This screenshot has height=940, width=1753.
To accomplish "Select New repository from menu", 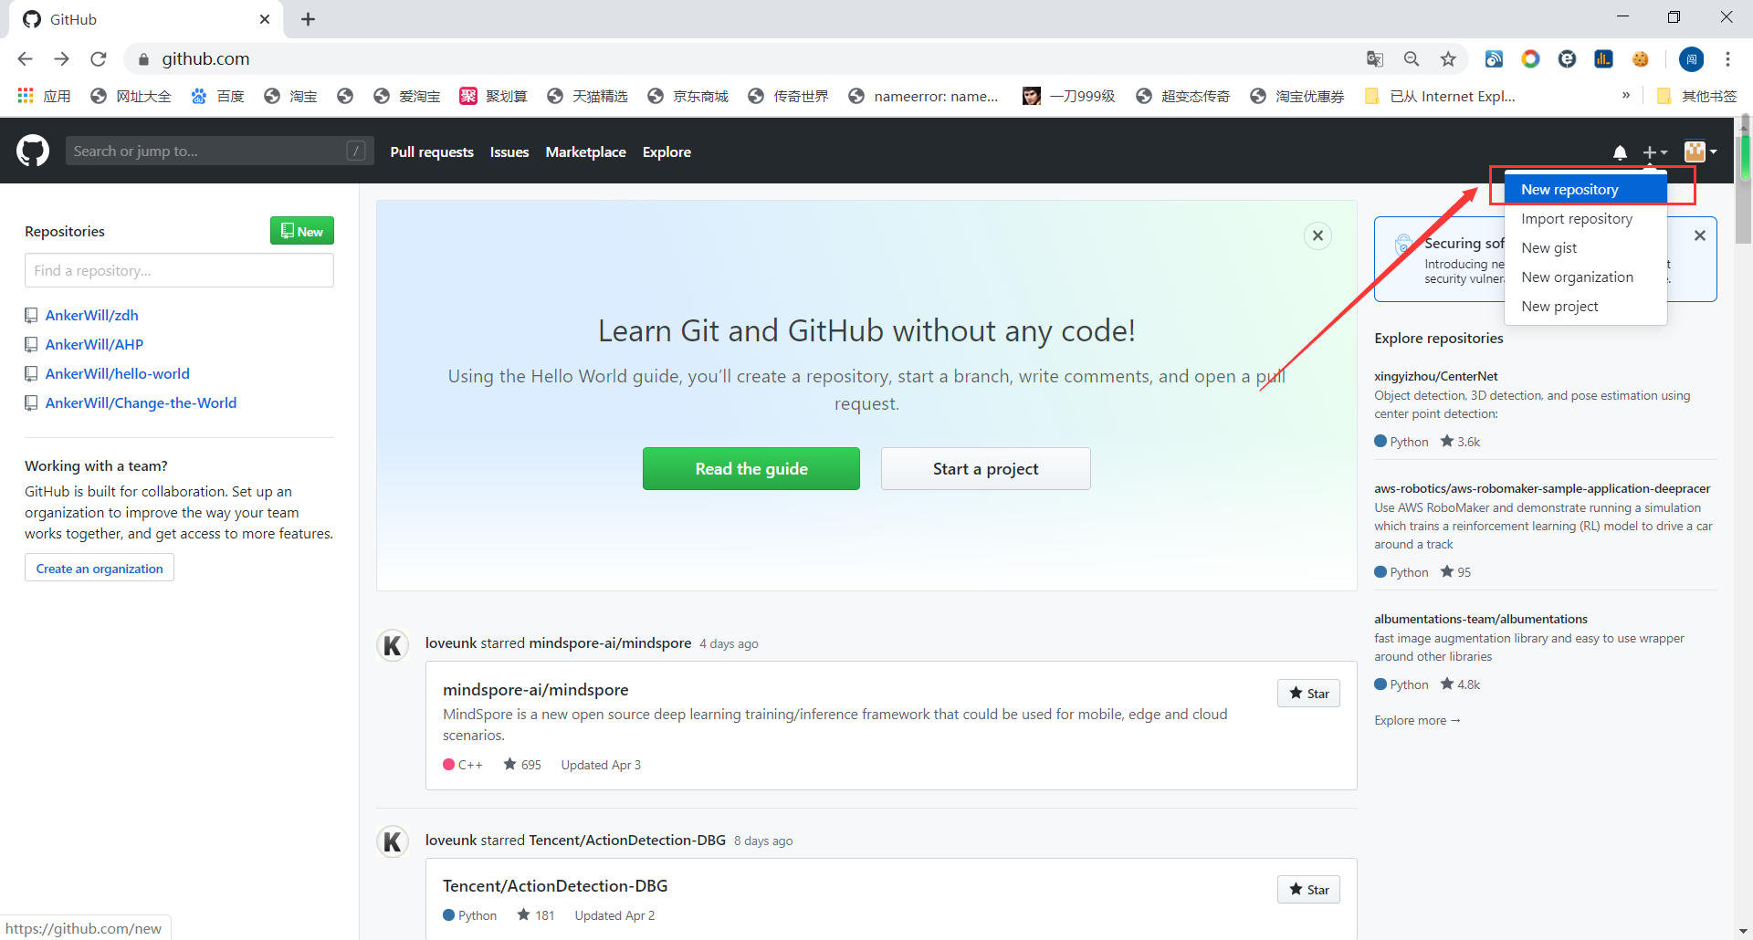I will [1586, 189].
